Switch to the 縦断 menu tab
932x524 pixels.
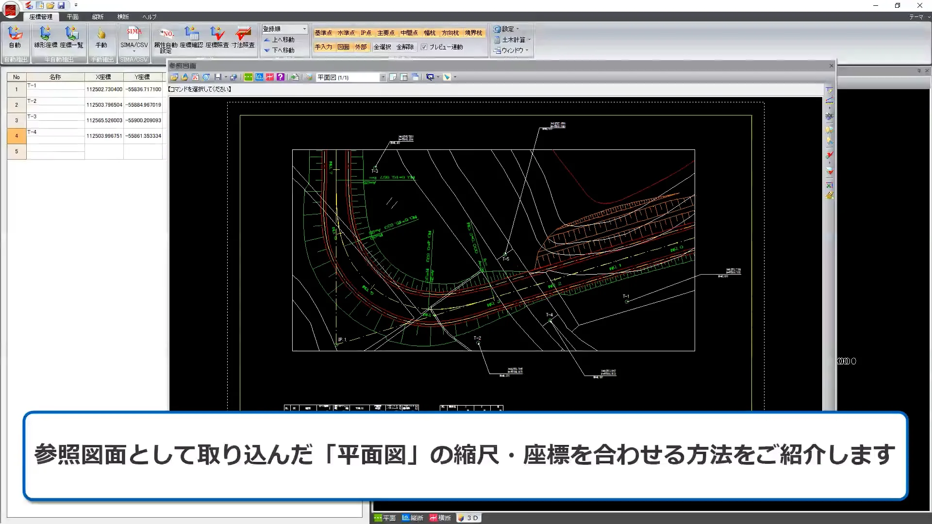(x=98, y=16)
